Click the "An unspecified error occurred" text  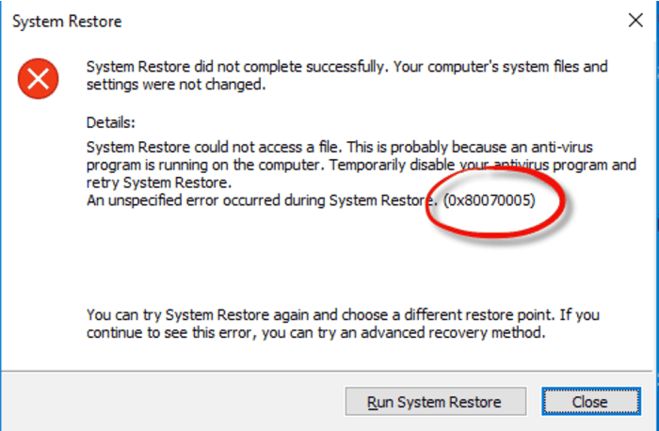click(188, 199)
